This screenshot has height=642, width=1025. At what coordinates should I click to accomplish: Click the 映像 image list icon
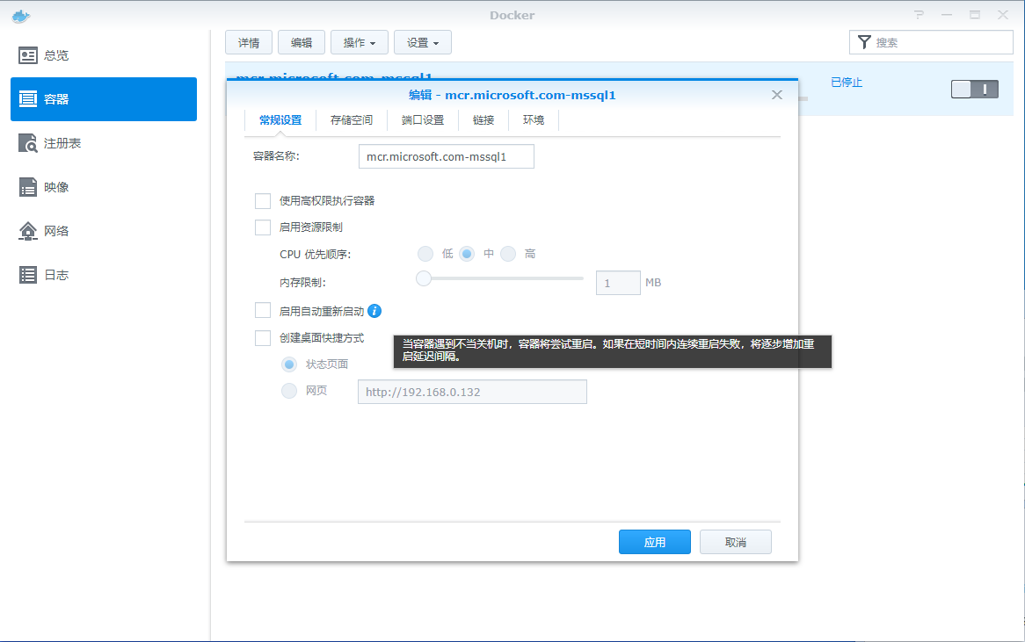[28, 187]
